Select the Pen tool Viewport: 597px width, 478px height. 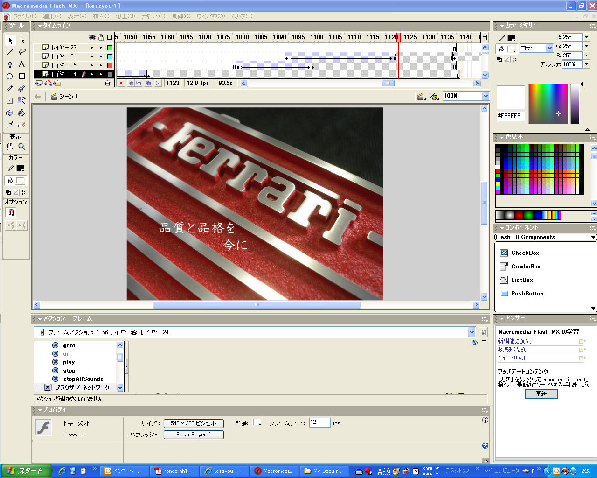[x=10, y=64]
